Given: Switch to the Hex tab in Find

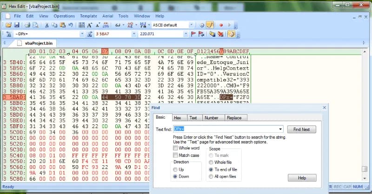Looking at the screenshot, I should click(x=178, y=118).
